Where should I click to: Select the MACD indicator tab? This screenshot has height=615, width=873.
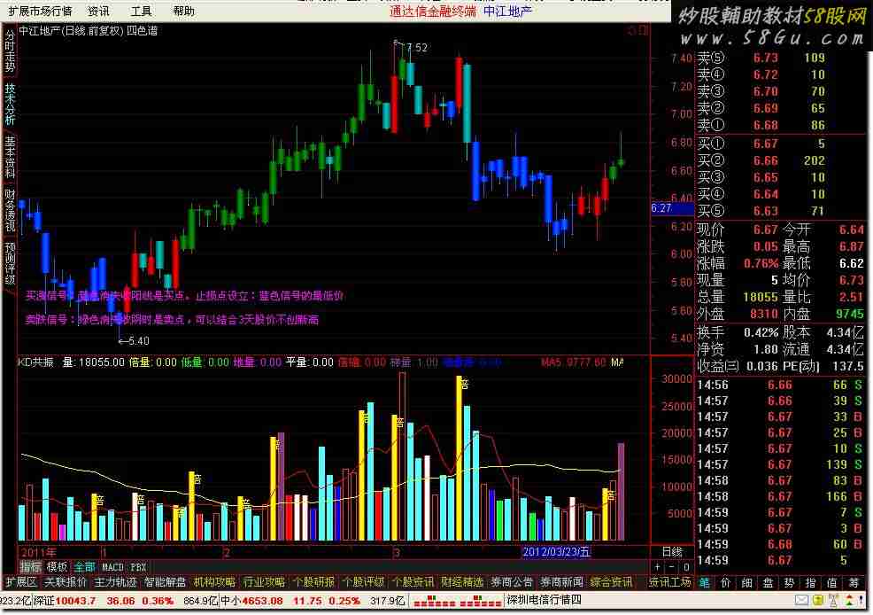[112, 567]
